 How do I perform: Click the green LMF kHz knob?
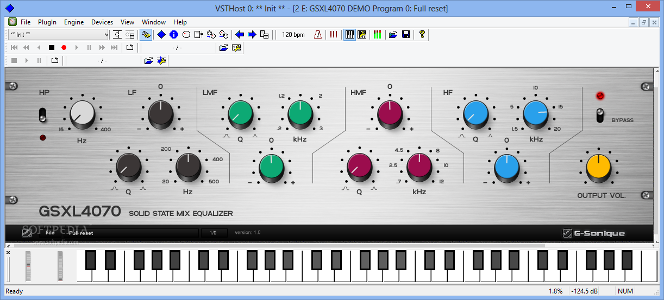300,114
